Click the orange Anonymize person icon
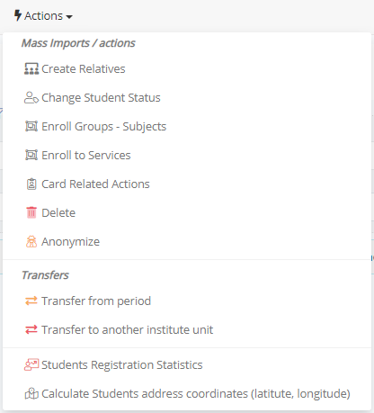The image size is (374, 413). pyautogui.click(x=31, y=241)
